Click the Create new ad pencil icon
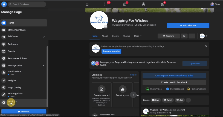The width and height of the screenshot is (223, 117). click(x=102, y=89)
